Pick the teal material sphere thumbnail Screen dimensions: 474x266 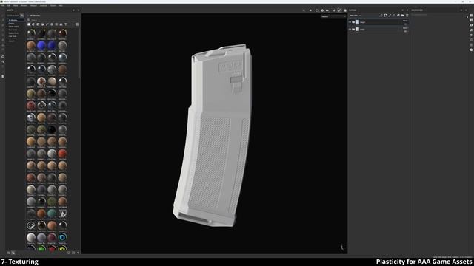52,214
